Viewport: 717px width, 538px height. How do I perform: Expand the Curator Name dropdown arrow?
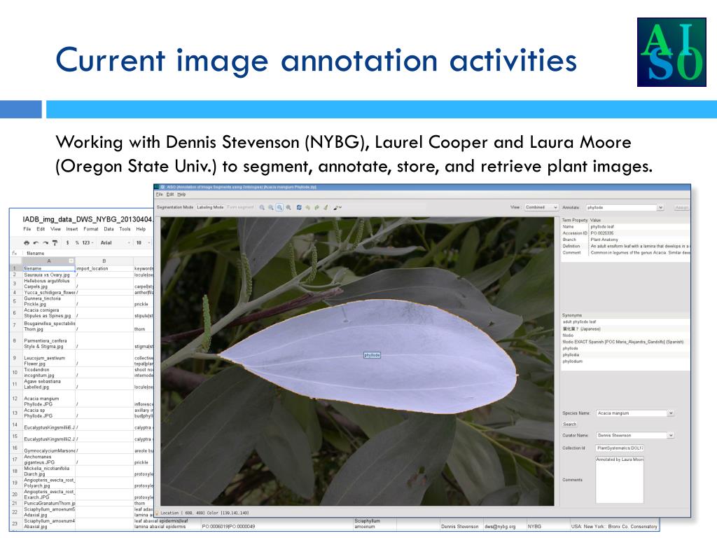(x=671, y=436)
